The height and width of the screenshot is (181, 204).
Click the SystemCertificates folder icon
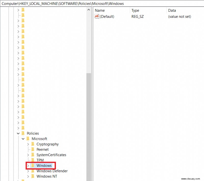point(33,155)
